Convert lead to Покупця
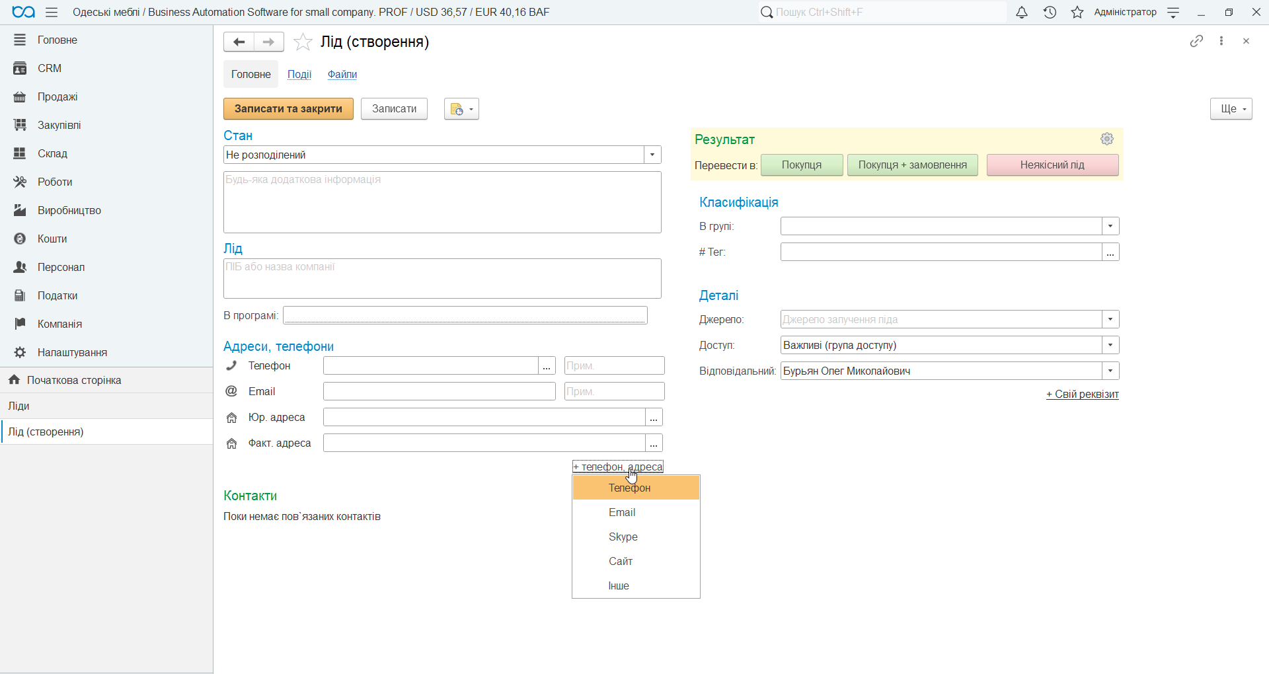Viewport: 1269px width, 674px height. click(802, 165)
